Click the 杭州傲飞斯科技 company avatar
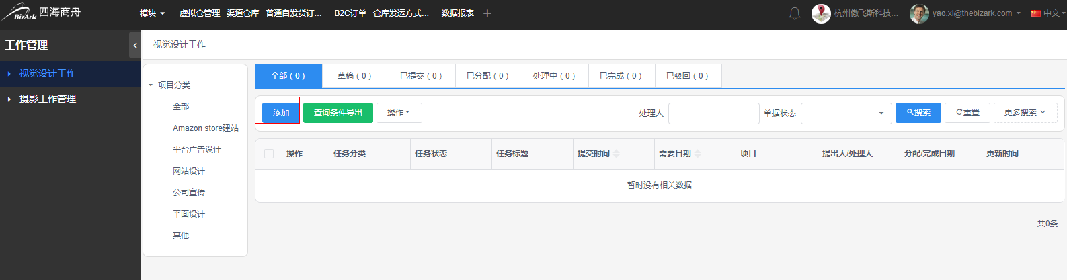This screenshot has width=1067, height=280. [821, 13]
